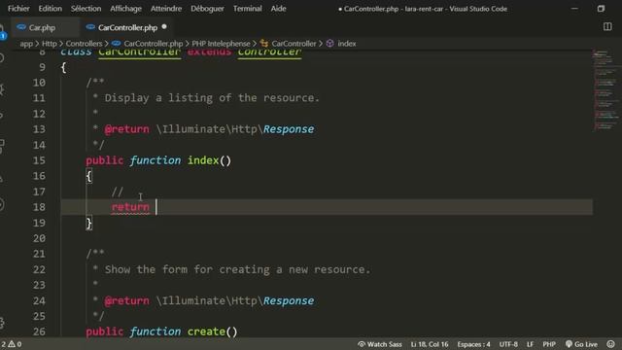Click the '//' comment on line 17
The image size is (622, 350).
pyautogui.click(x=118, y=192)
